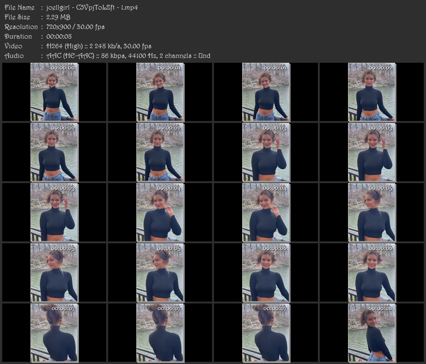The image size is (426, 364).
Task: Open the thumbnail stamped 00:00:00
Action: pyautogui.click(x=54, y=92)
